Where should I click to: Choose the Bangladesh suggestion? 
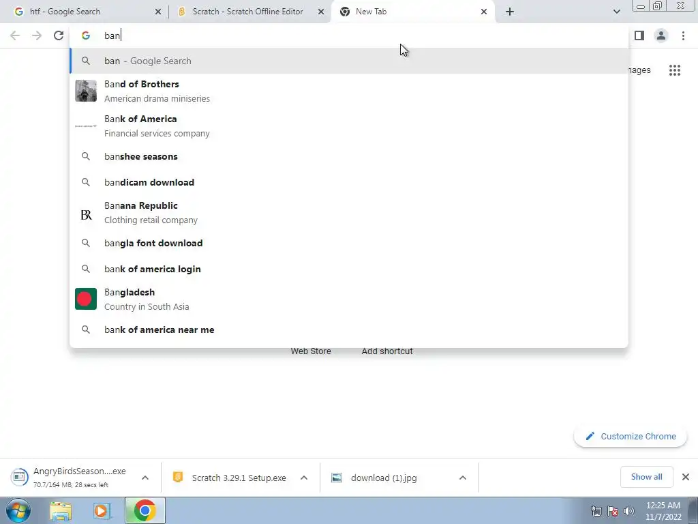(x=349, y=299)
